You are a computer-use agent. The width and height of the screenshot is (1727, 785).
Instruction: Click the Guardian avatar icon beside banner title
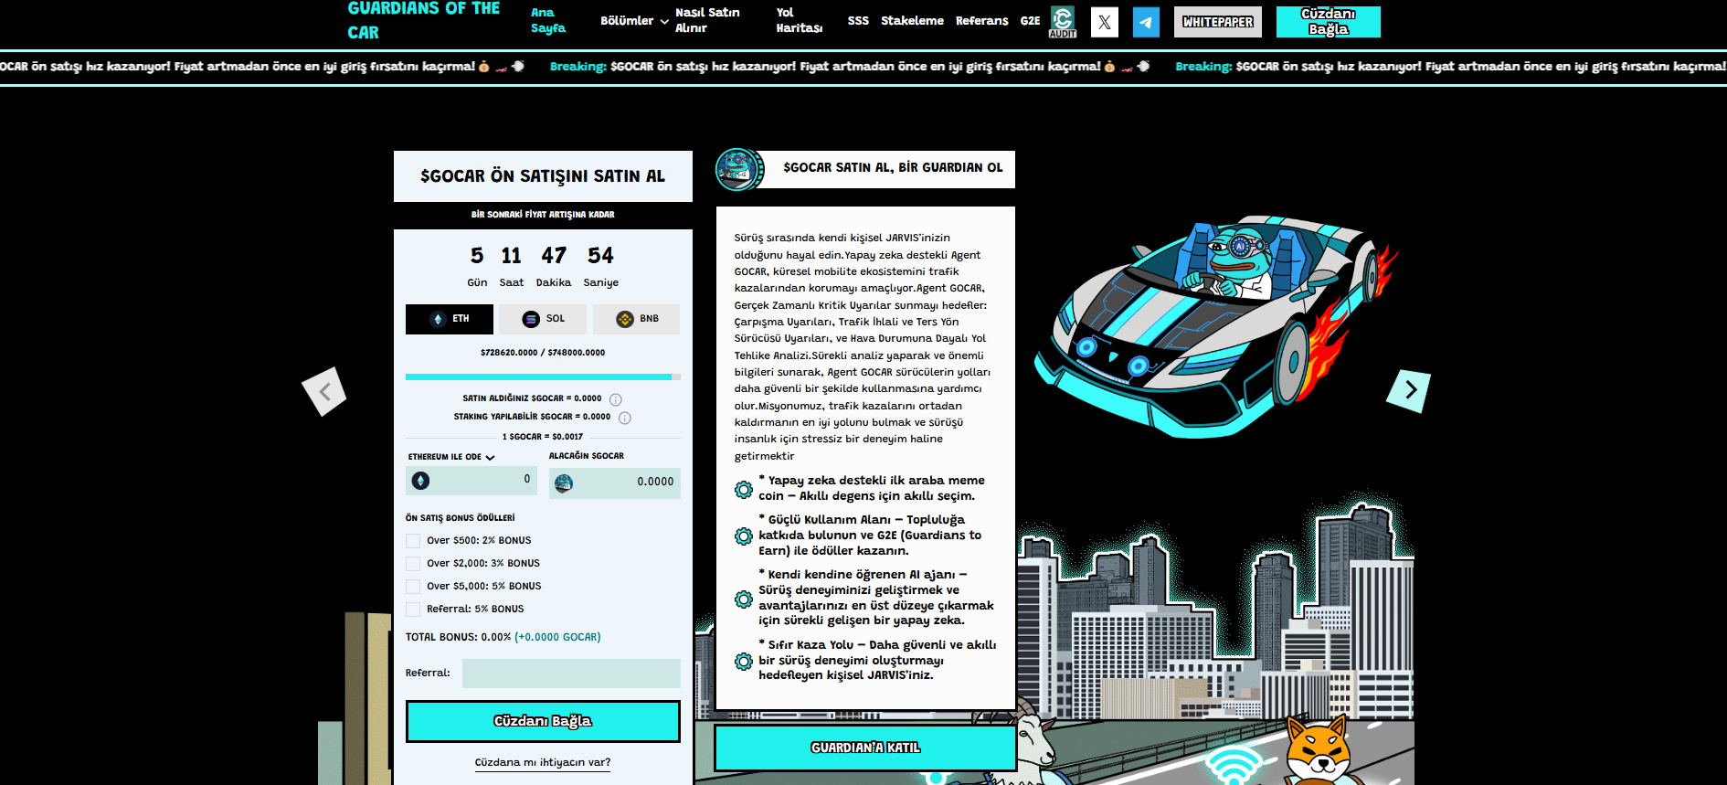click(739, 169)
